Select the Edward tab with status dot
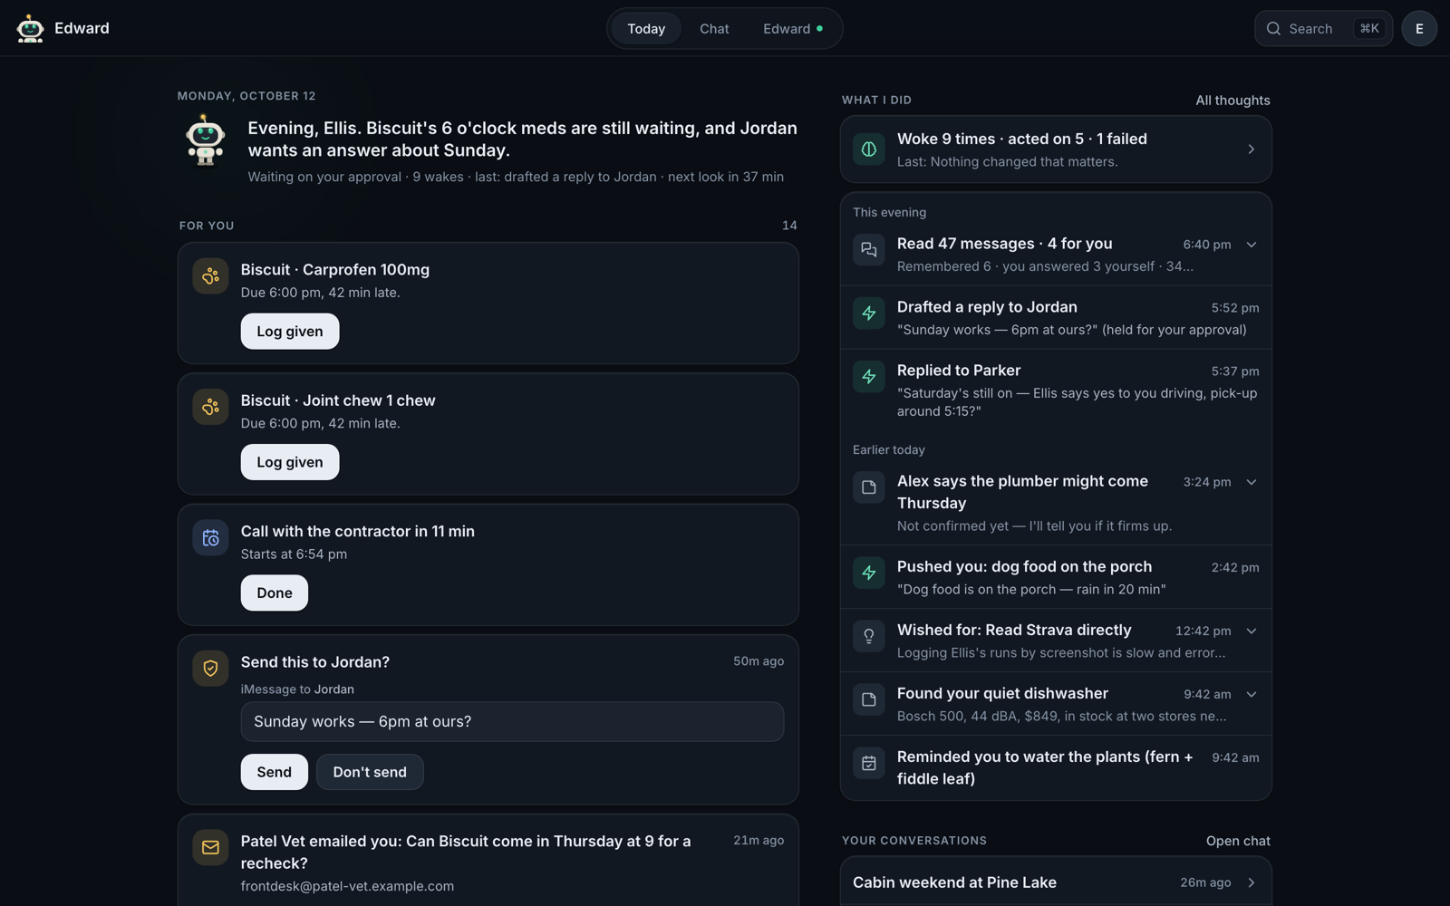The height and width of the screenshot is (906, 1450). click(793, 29)
